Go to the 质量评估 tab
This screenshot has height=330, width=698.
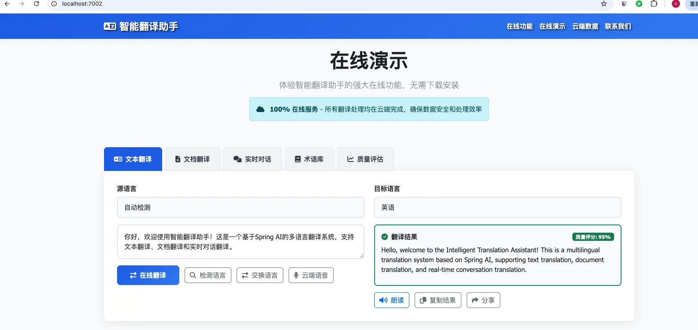pos(365,159)
